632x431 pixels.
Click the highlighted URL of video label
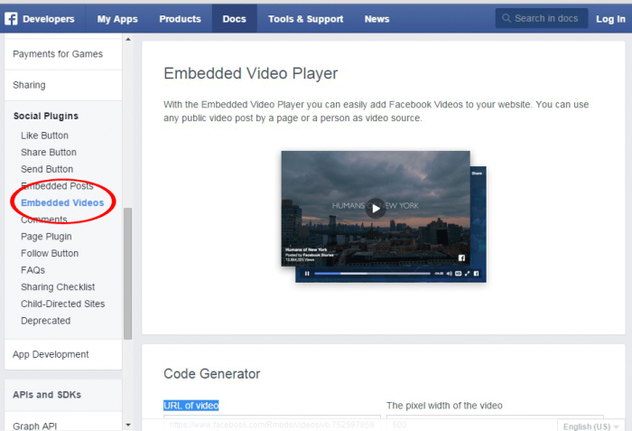click(x=191, y=405)
